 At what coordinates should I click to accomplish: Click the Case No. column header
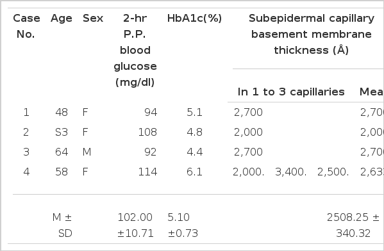click(x=26, y=26)
